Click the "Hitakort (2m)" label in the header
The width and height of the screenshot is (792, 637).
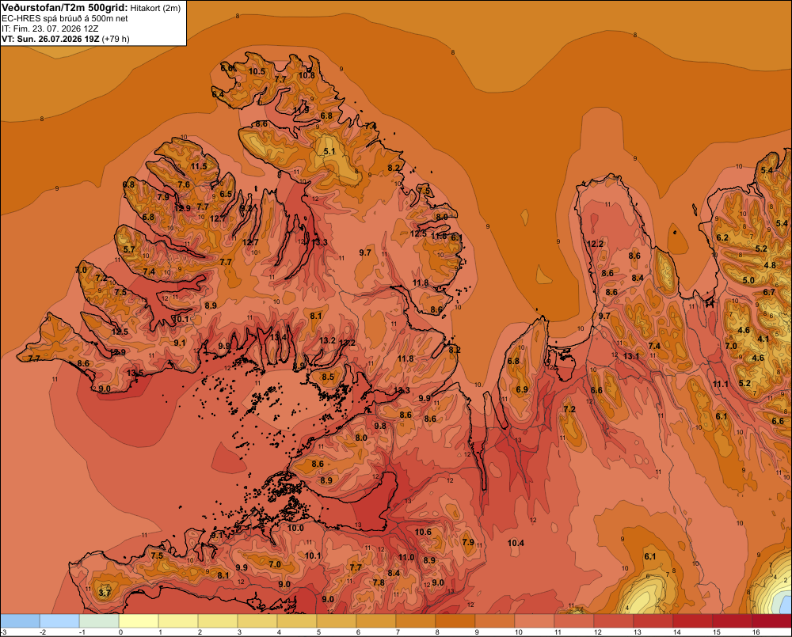155,8
